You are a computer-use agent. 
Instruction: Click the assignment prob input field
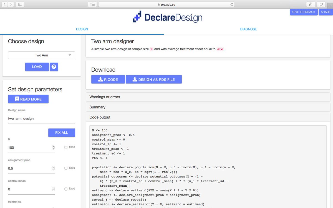(x=31, y=168)
